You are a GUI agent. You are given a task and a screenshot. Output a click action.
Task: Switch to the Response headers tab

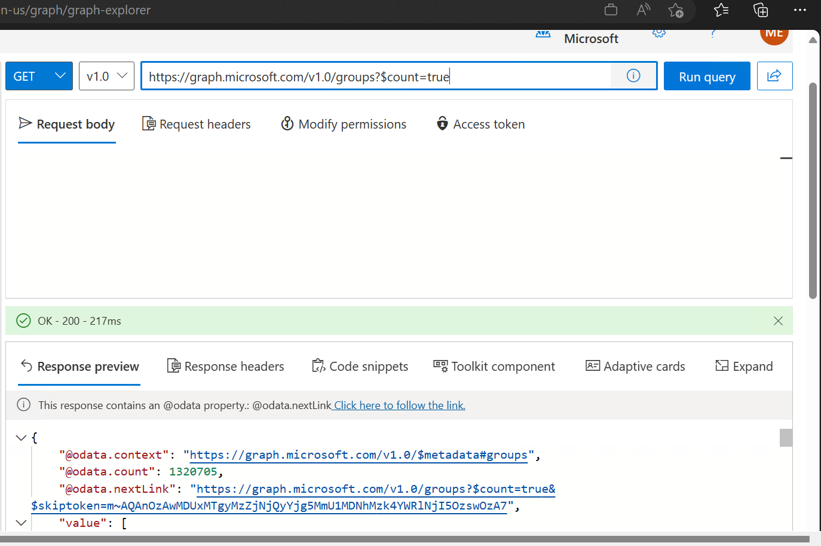[225, 366]
